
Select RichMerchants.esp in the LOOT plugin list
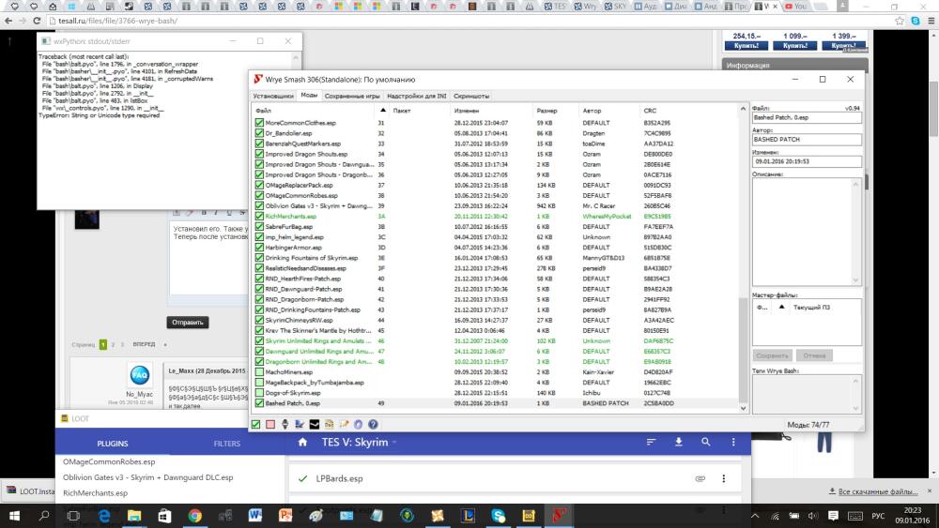coord(95,493)
